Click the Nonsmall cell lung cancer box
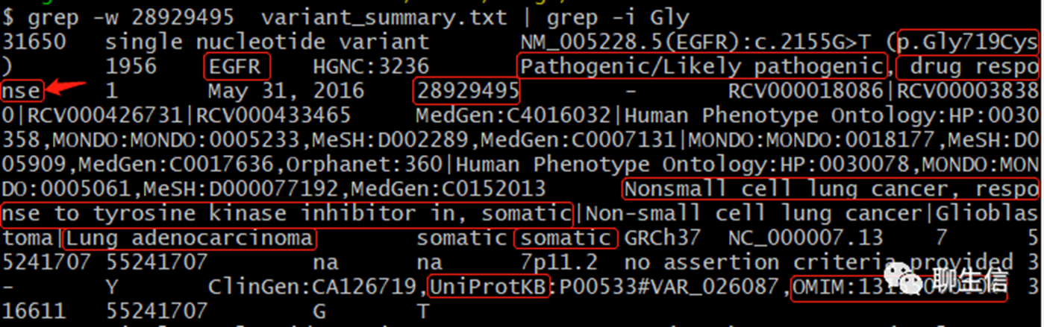 (830, 189)
